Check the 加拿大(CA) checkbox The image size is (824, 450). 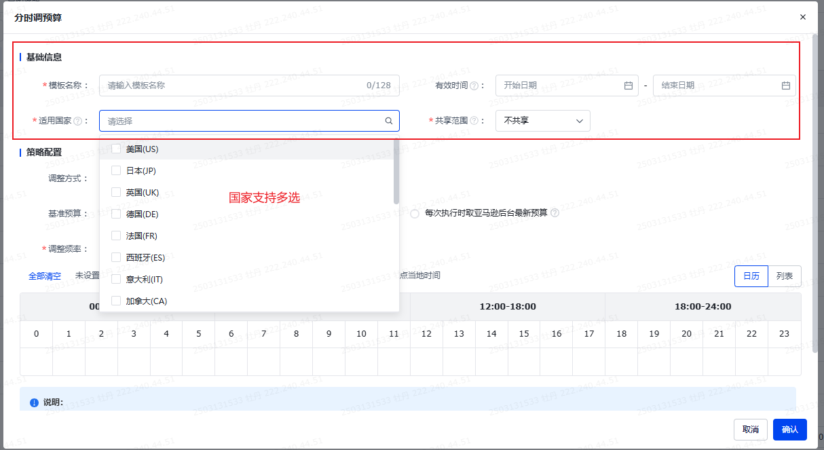pyautogui.click(x=116, y=301)
